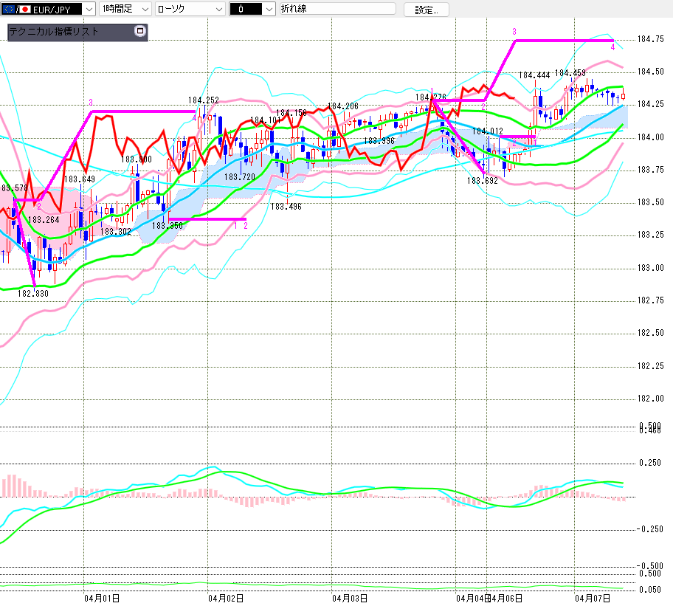The width and height of the screenshot is (673, 606).
Task: Click the 184.252 peak price label
Action: [203, 100]
